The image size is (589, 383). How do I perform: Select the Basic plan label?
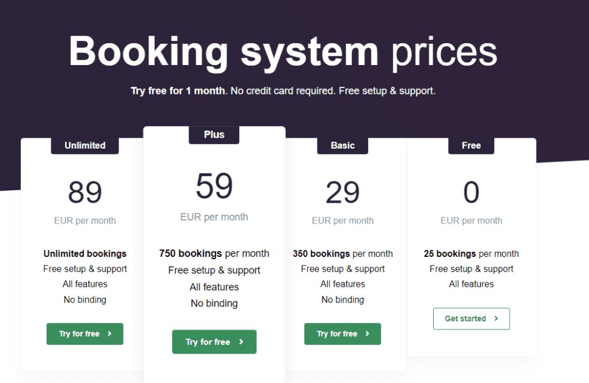pyautogui.click(x=343, y=145)
